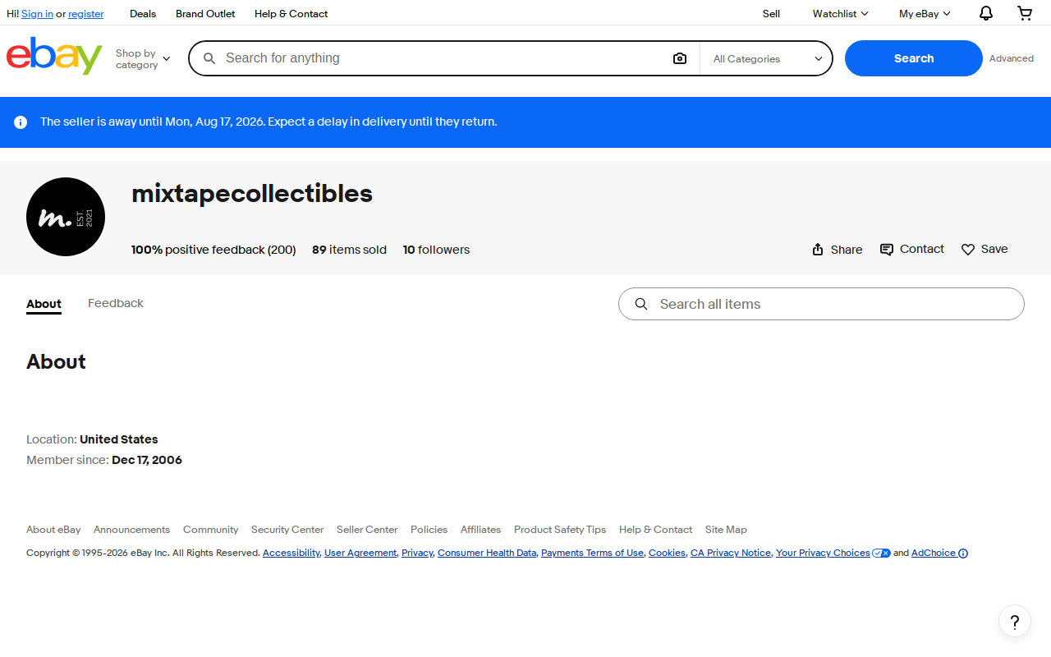Open Help & Contact in top menu
The height and width of the screenshot is (657, 1051).
pos(291,14)
